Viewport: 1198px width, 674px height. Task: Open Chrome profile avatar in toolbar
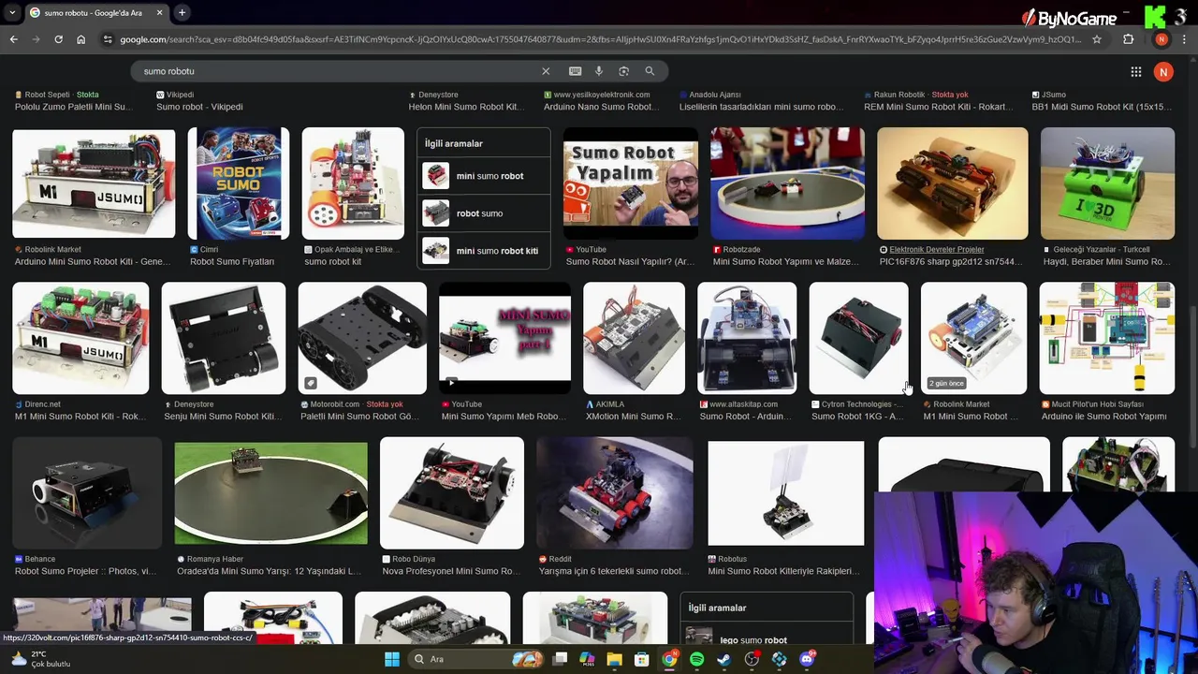1161,39
